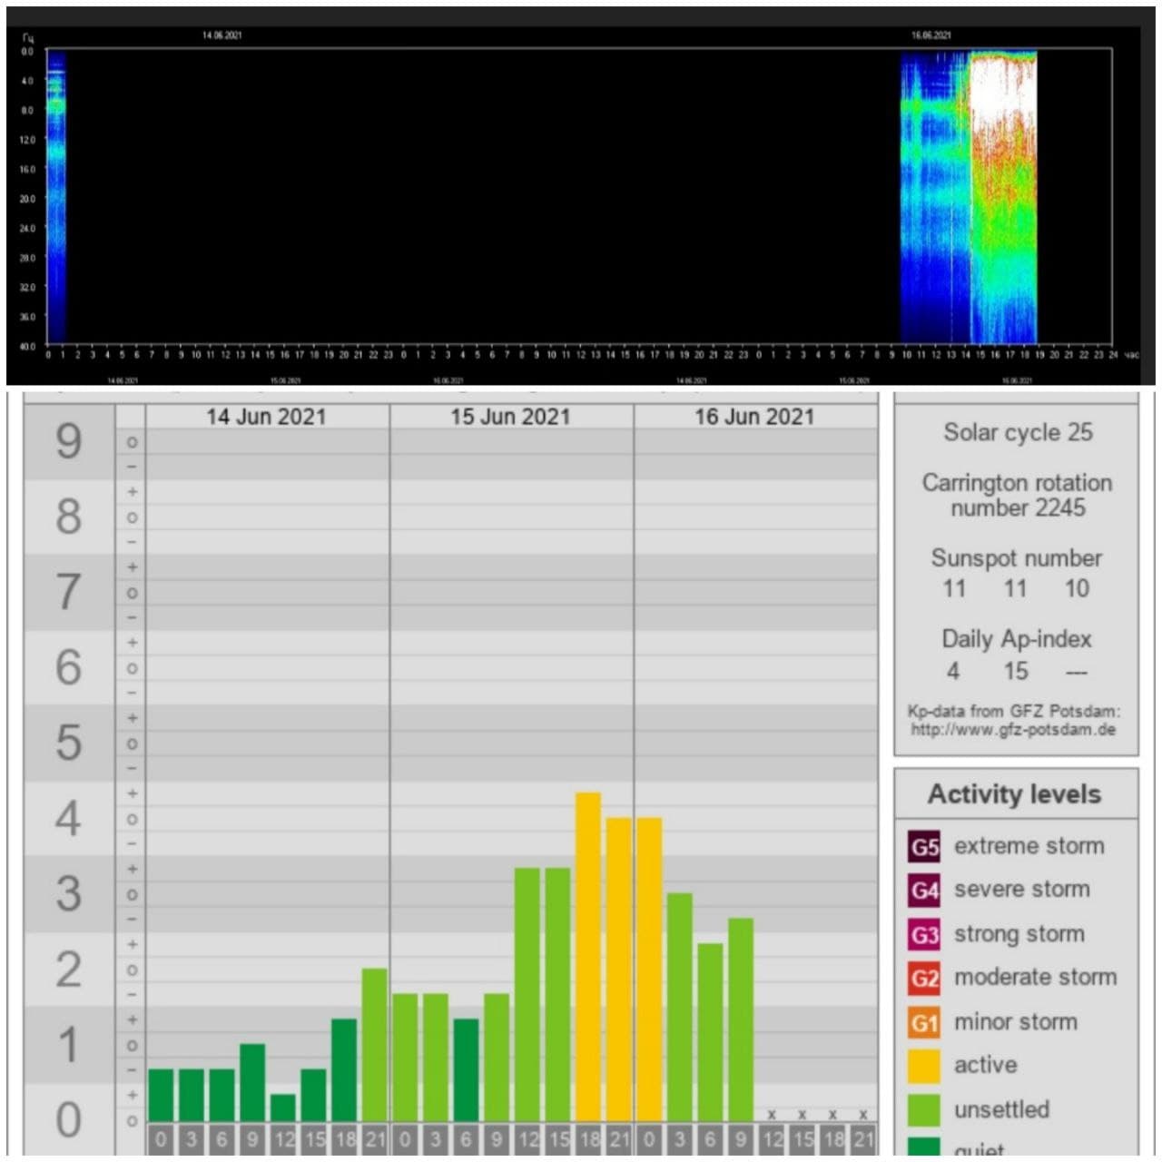The width and height of the screenshot is (1162, 1162).
Task: Pick the light green 'unsettled' legend swatch
Action: (923, 1110)
